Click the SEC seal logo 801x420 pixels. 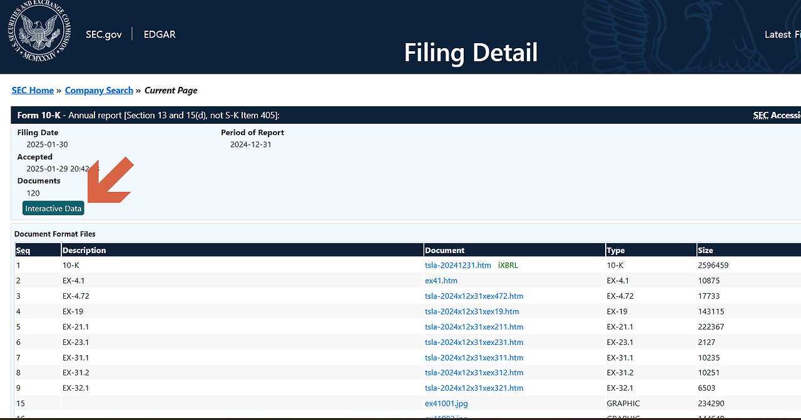point(39,31)
